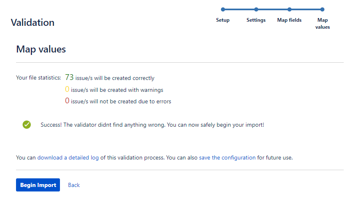Select the Map values step label
This screenshot has width=347, height=205.
[x=322, y=23]
